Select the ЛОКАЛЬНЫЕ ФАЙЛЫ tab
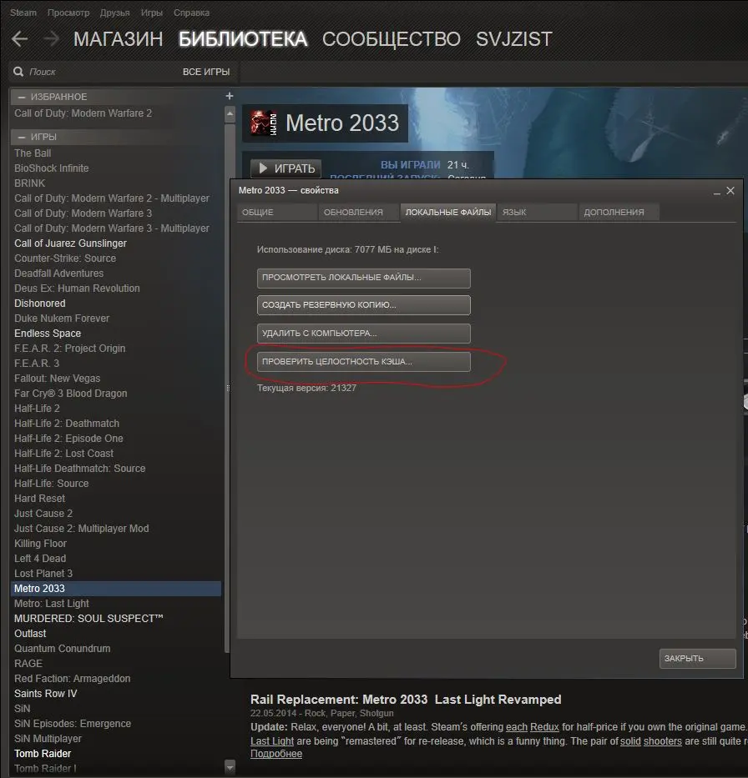 click(x=448, y=213)
